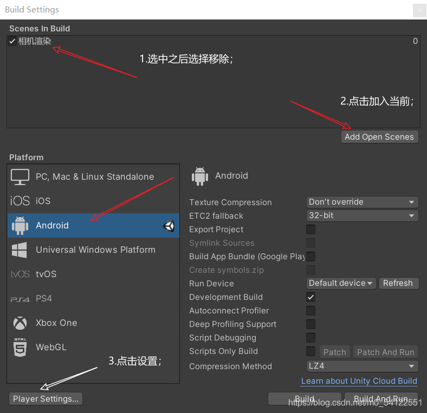Click the large Android icon in settings header
Image resolution: width=427 pixels, height=413 pixels.
[x=200, y=176]
